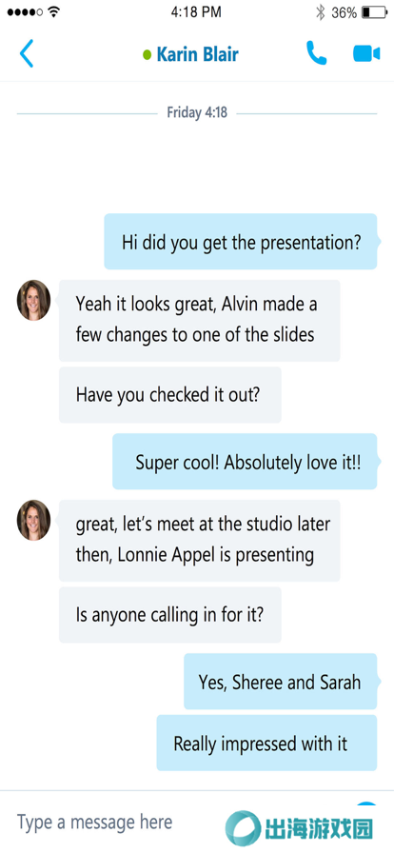Select the Lonnie Appel is presenting message

(x=199, y=540)
